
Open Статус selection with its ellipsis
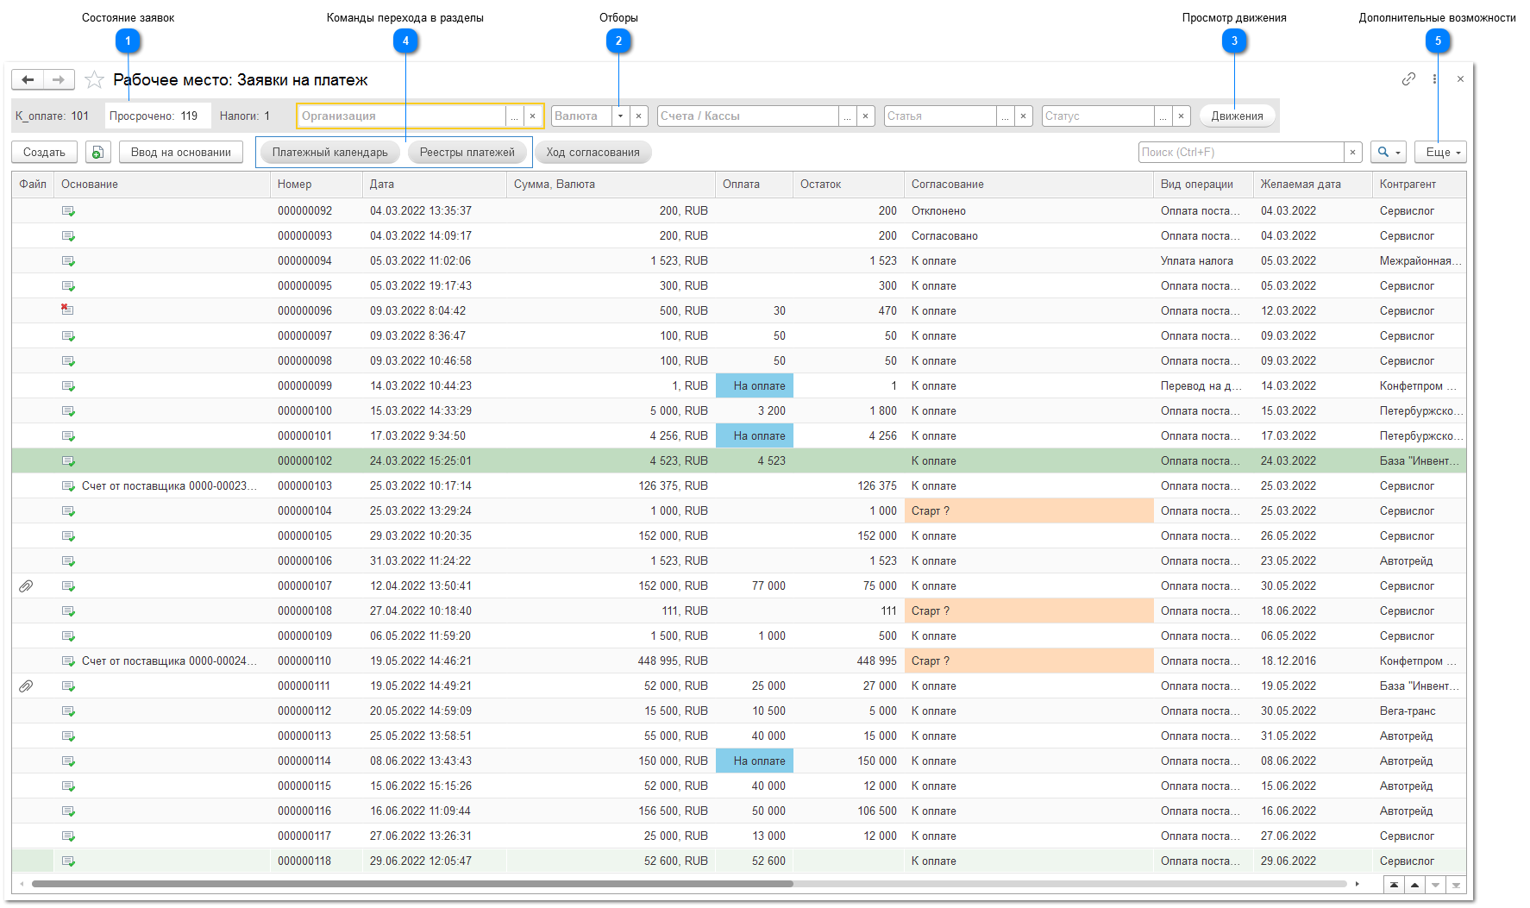coord(1163,116)
